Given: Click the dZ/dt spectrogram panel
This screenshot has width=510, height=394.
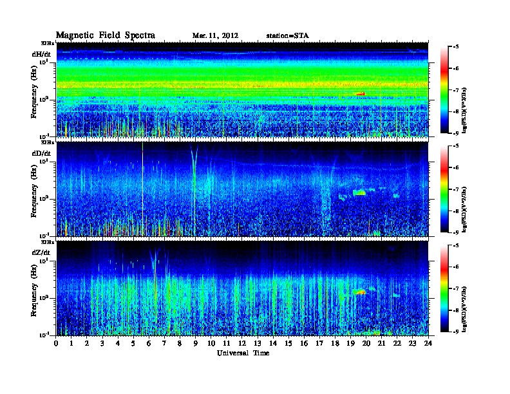Looking at the screenshot, I should [x=242, y=288].
